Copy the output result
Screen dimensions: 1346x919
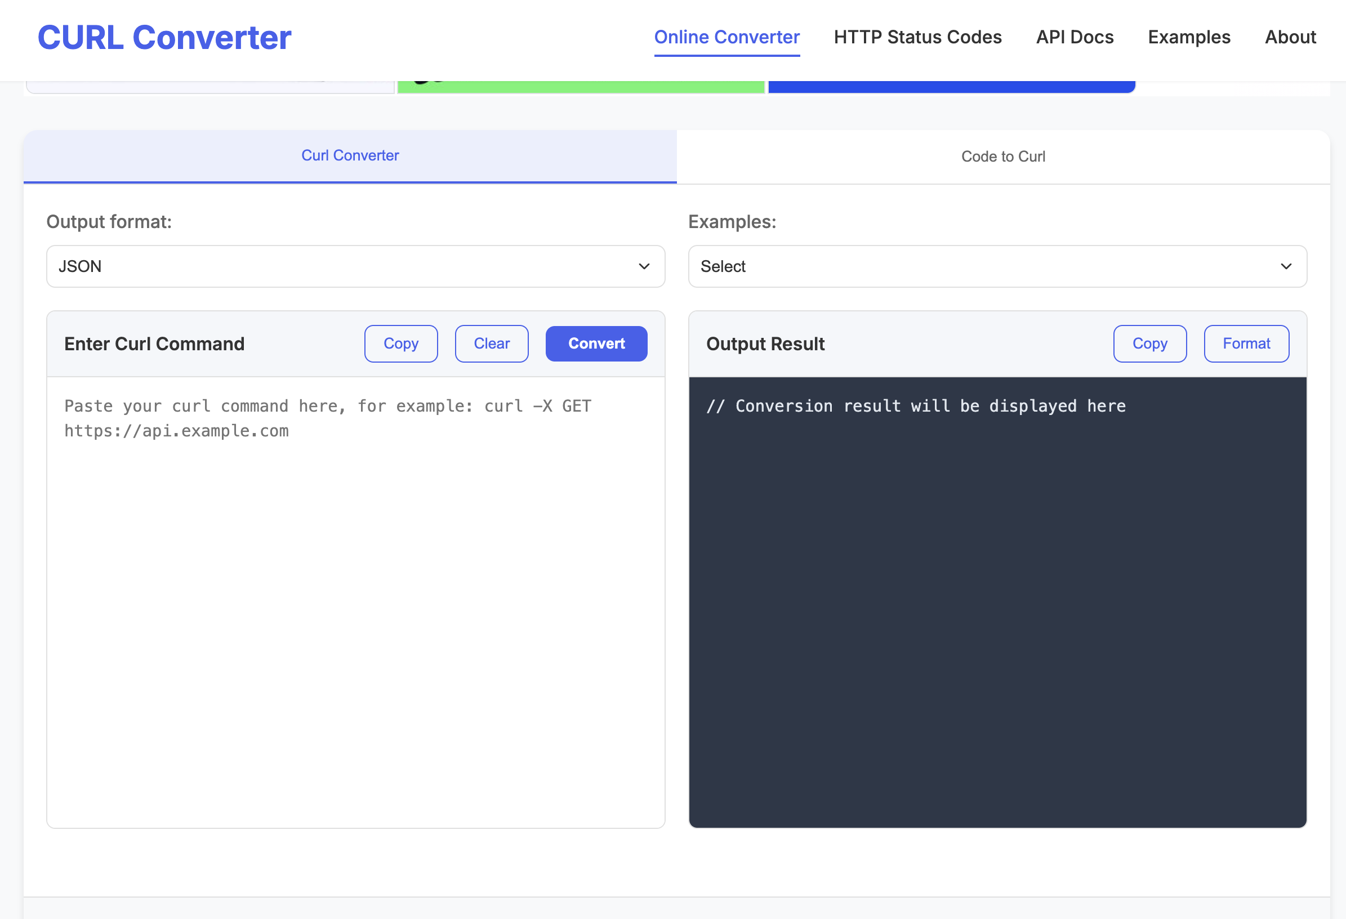click(x=1149, y=343)
